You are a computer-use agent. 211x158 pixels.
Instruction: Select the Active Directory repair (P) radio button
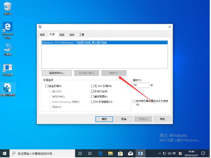(x=50, y=102)
